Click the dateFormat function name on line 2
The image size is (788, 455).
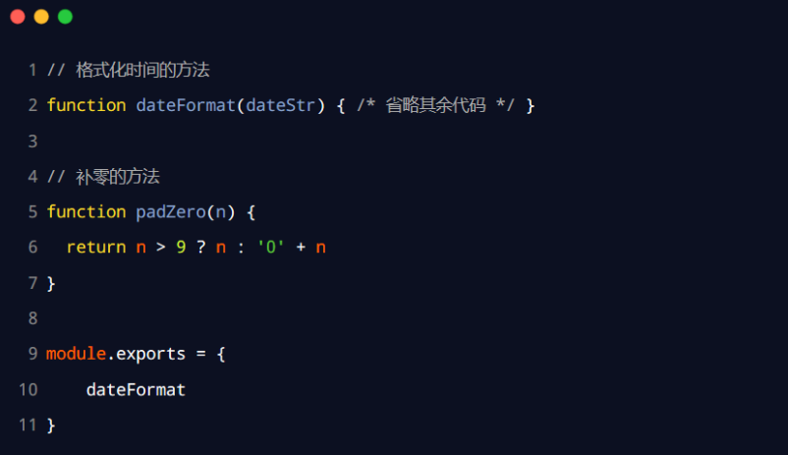186,105
